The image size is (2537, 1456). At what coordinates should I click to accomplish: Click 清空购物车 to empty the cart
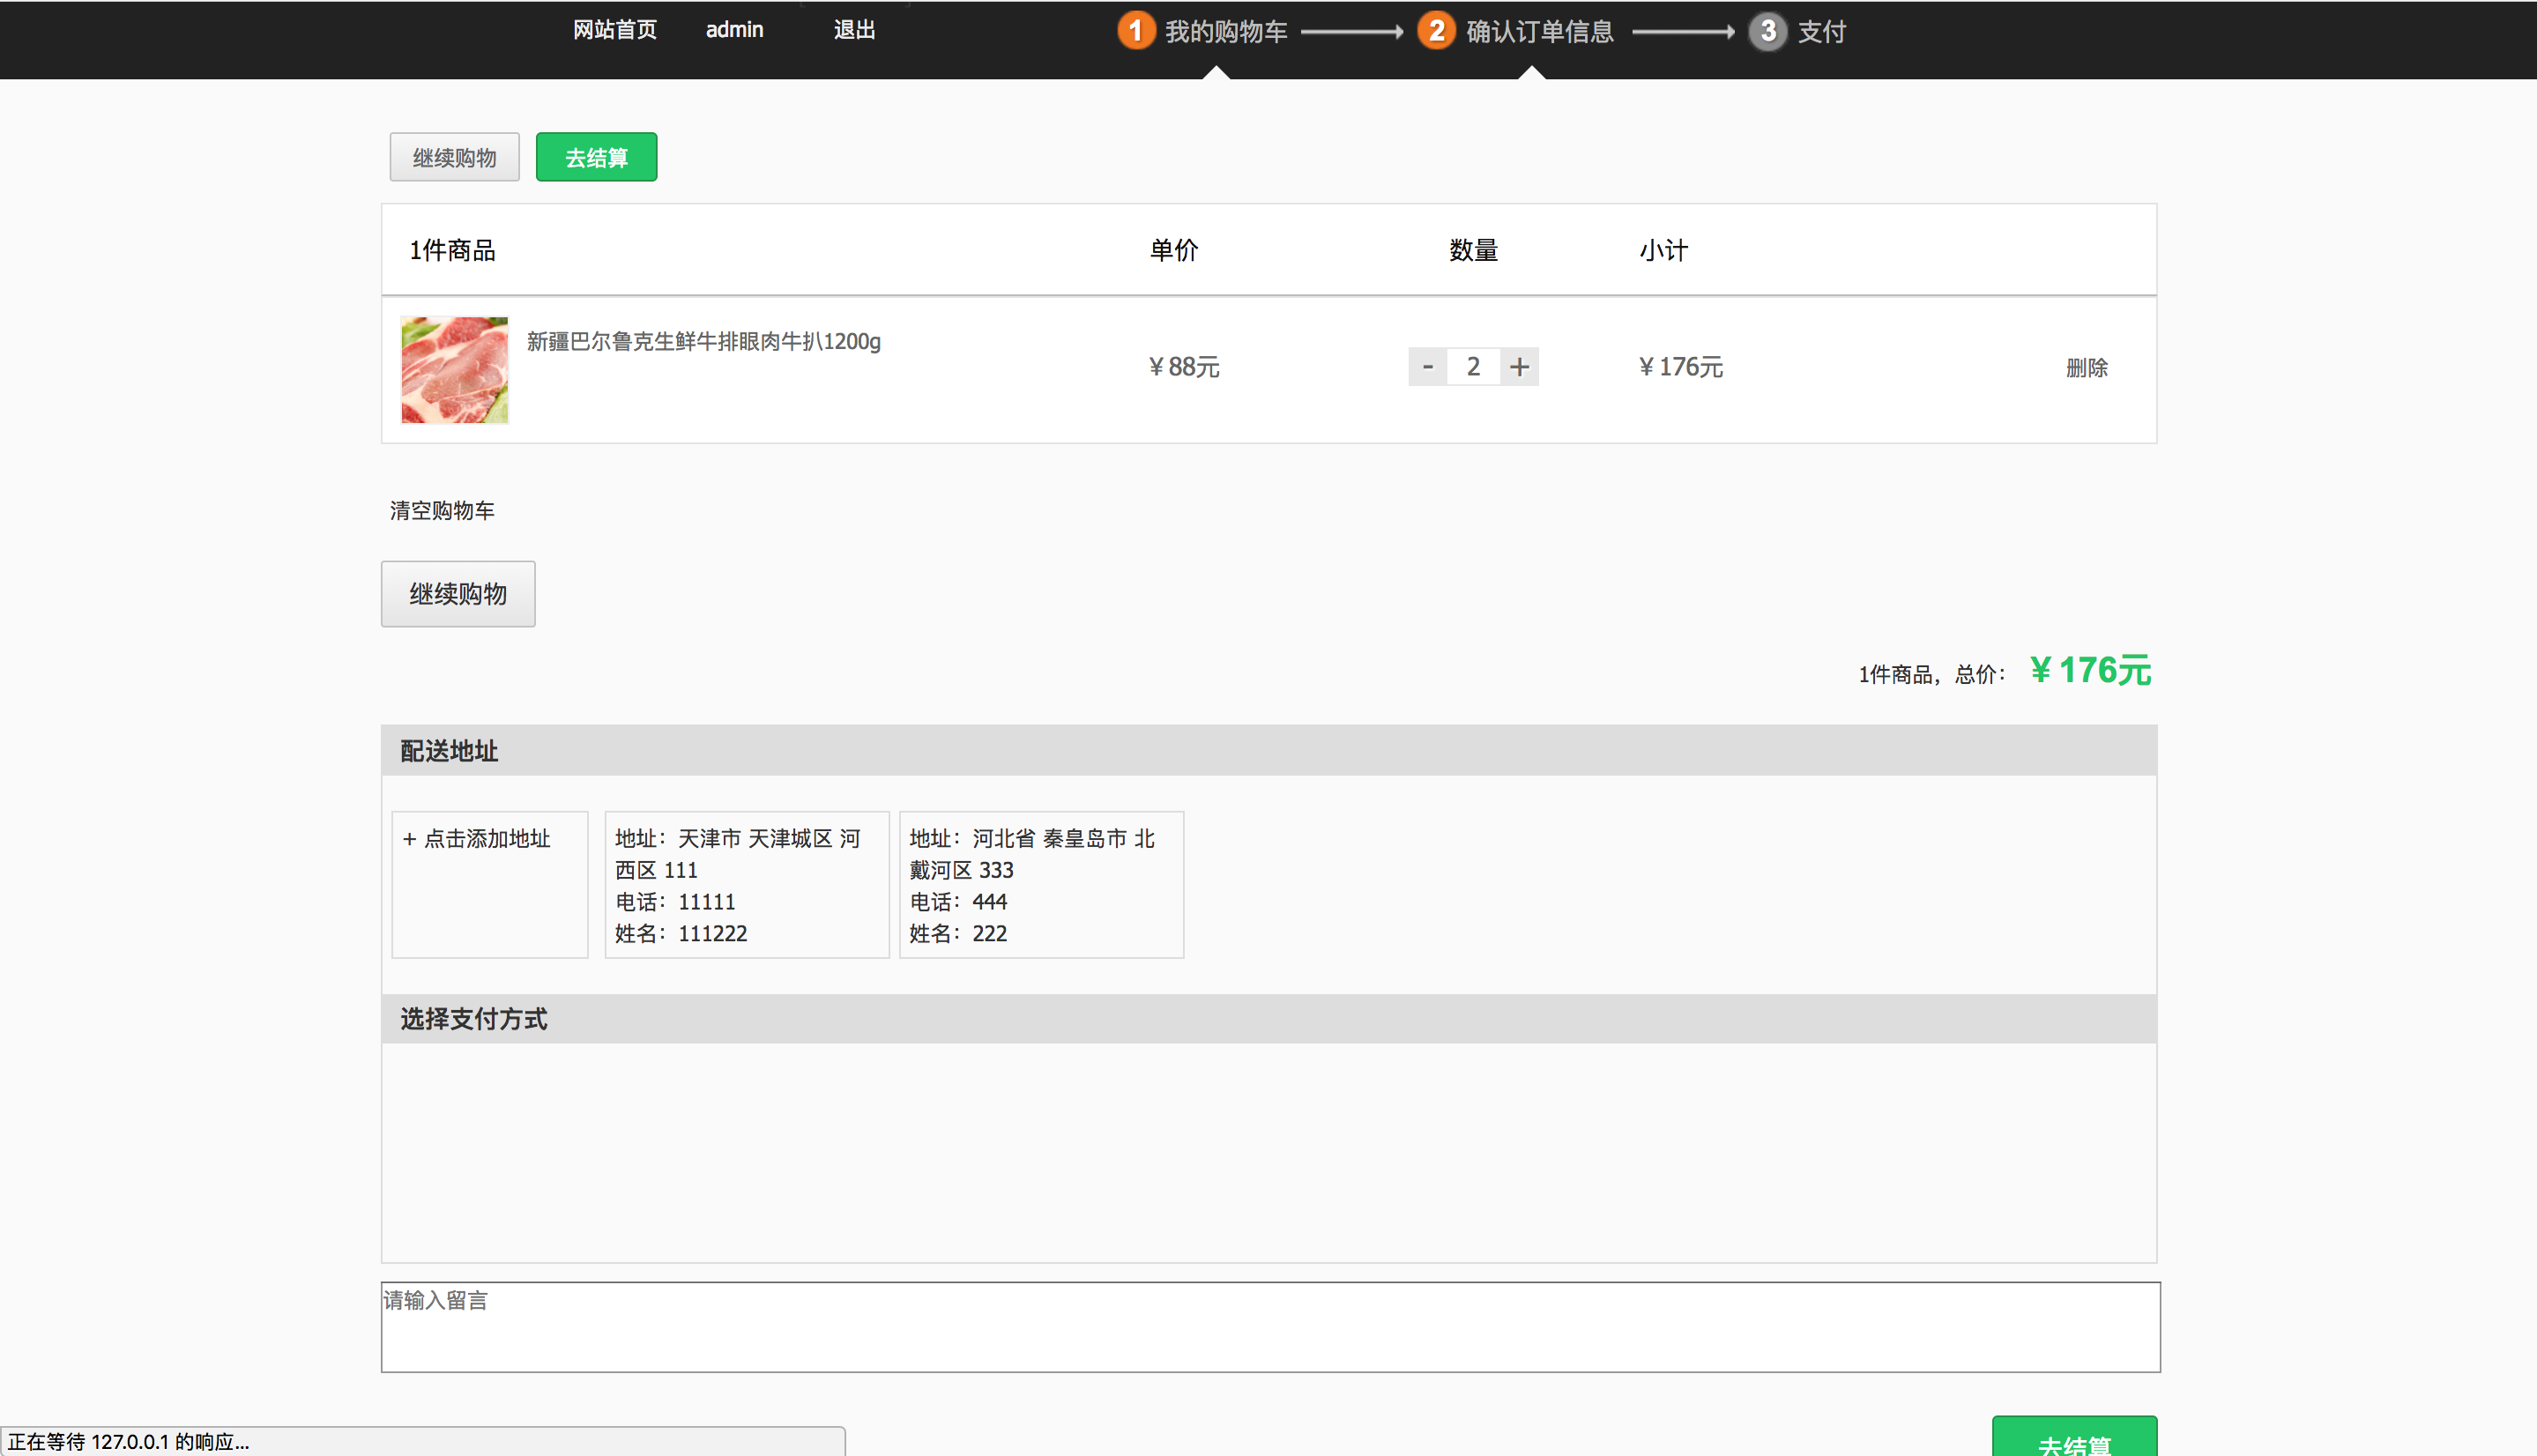pos(442,511)
